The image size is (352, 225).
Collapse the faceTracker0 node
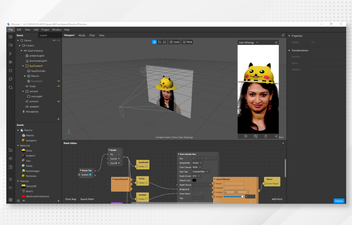tap(23, 66)
